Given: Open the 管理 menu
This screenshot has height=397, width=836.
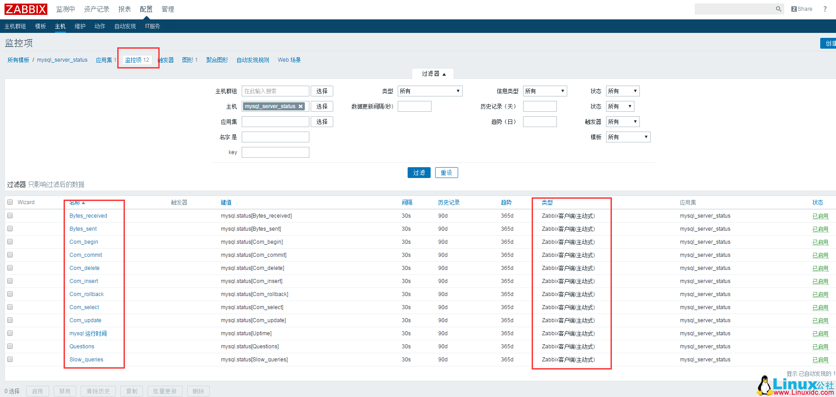Looking at the screenshot, I should point(168,9).
